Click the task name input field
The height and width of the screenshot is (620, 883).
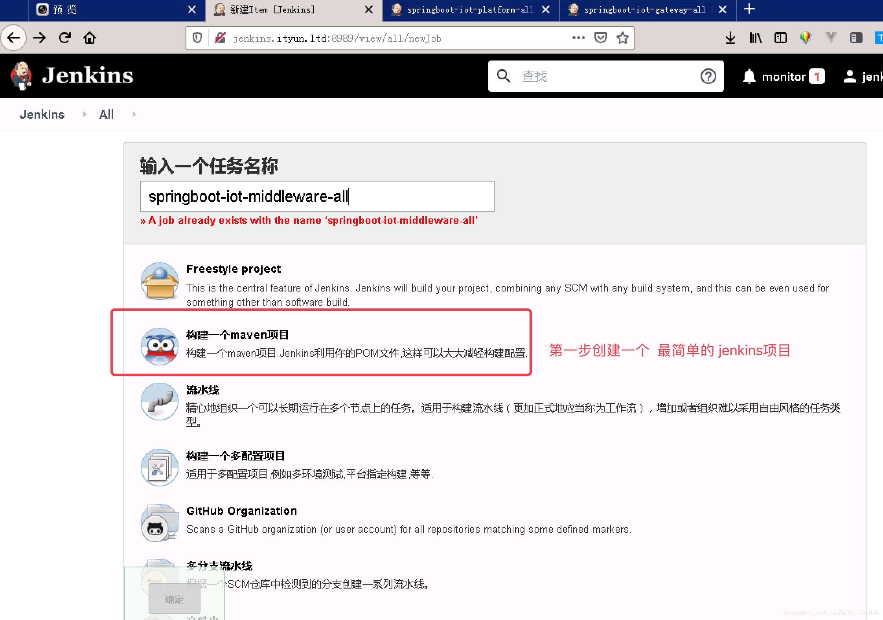tap(317, 196)
